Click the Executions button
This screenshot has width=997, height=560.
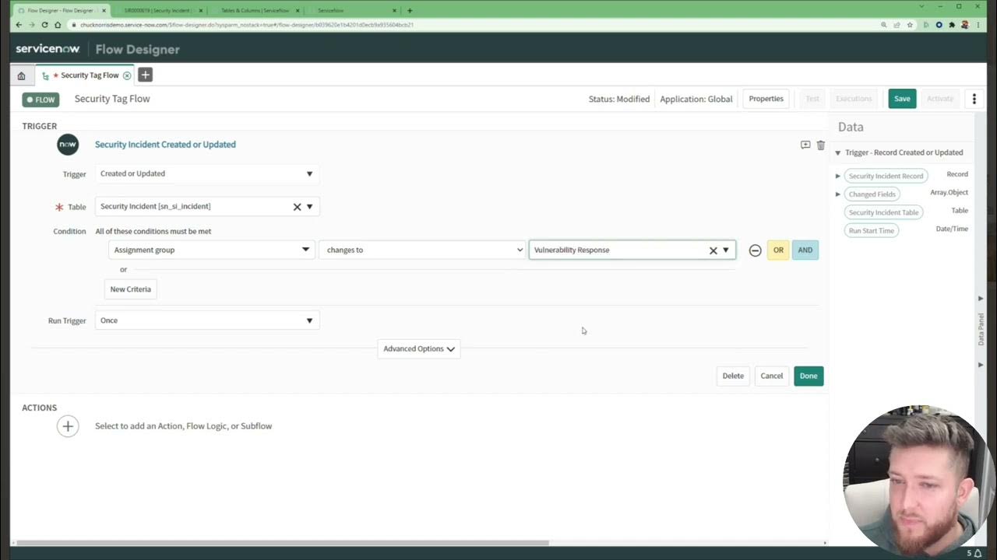tap(854, 99)
